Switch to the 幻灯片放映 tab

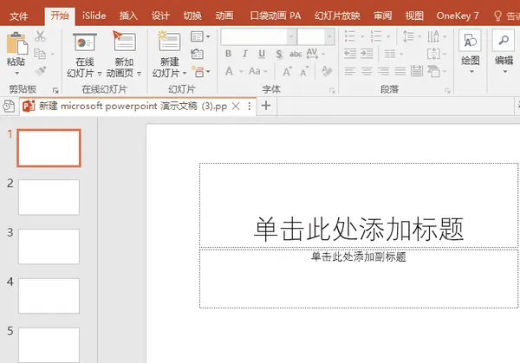point(337,16)
